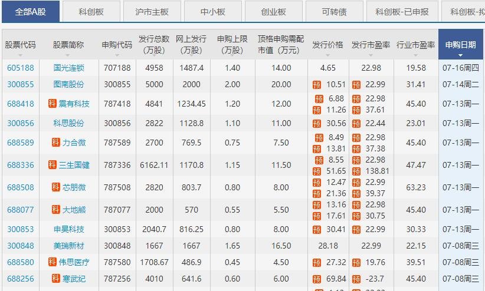Click 预 icon beside P/E -23.7
The image size is (485, 291).
pyautogui.click(x=356, y=279)
